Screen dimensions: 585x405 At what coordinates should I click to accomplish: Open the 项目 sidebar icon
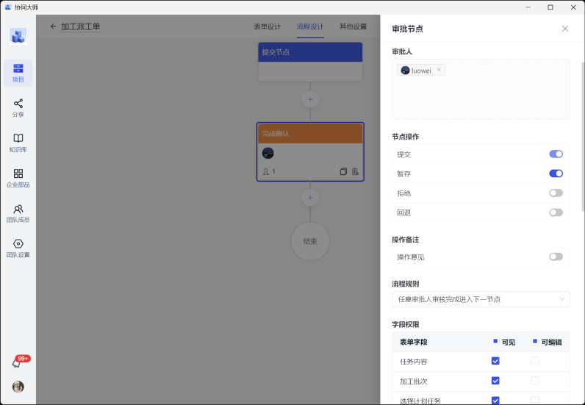point(18,72)
